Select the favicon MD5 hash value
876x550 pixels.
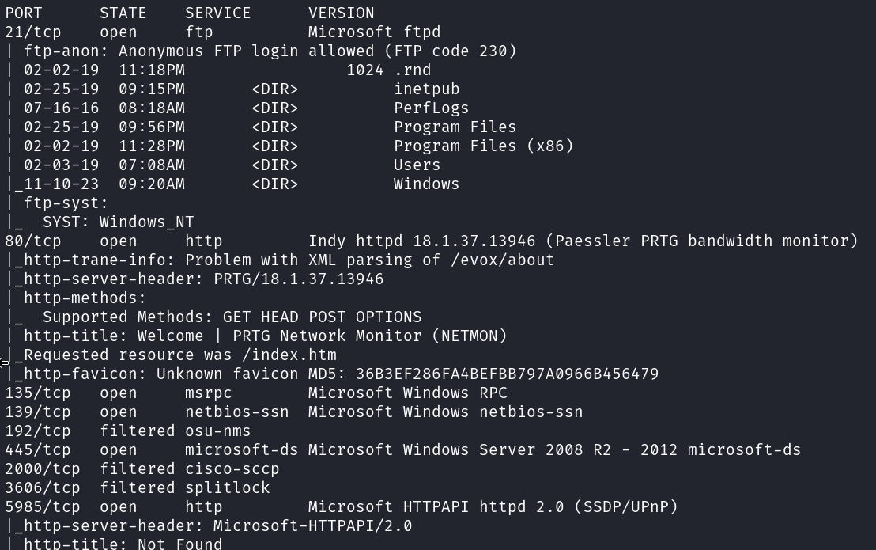click(507, 374)
